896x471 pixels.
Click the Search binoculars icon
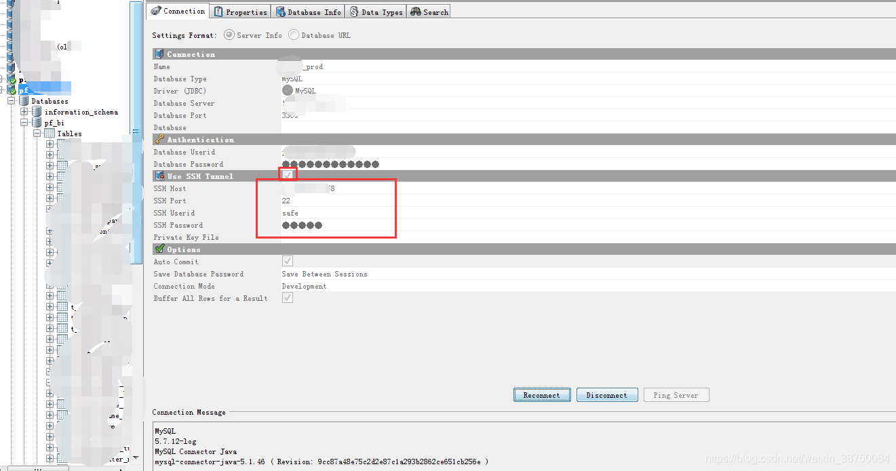coord(415,11)
